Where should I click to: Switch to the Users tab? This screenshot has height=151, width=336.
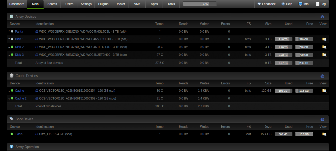(69, 4)
